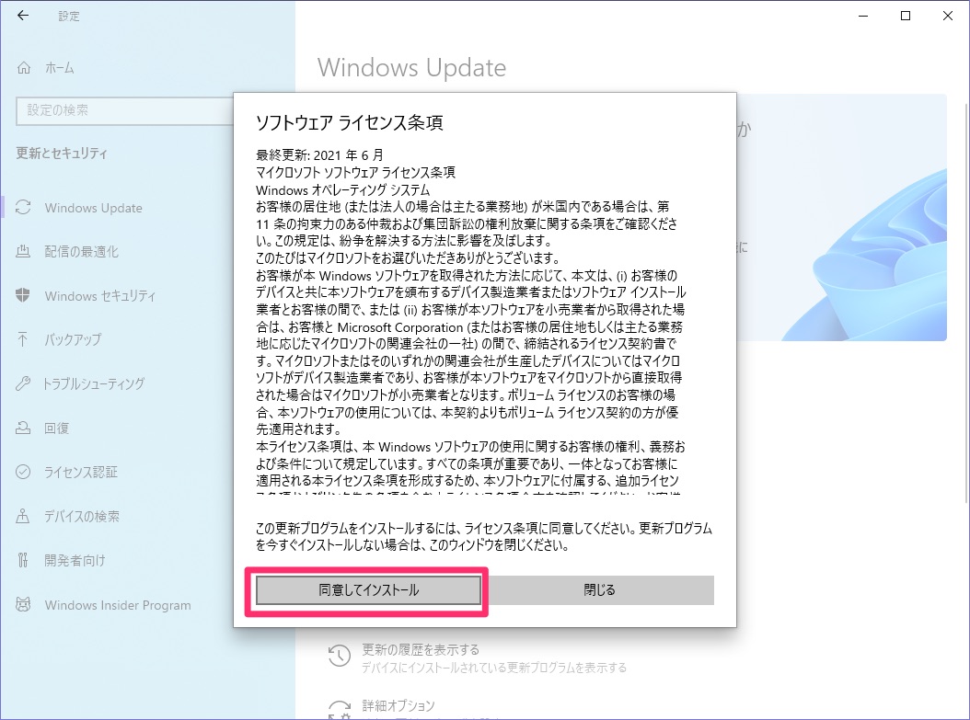
Task: Click the 更新とセキュリティ section header
Action: click(62, 153)
